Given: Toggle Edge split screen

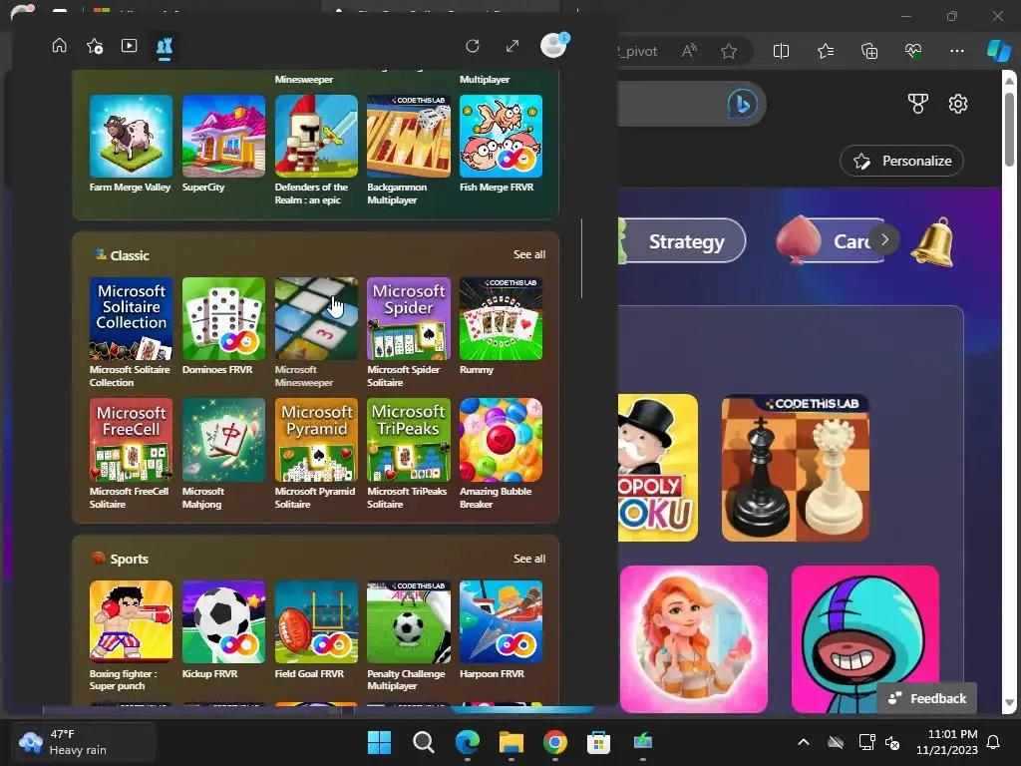Looking at the screenshot, I should click(x=781, y=51).
